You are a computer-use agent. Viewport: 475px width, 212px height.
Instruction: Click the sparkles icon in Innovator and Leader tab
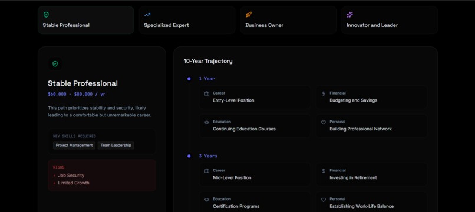pos(349,15)
